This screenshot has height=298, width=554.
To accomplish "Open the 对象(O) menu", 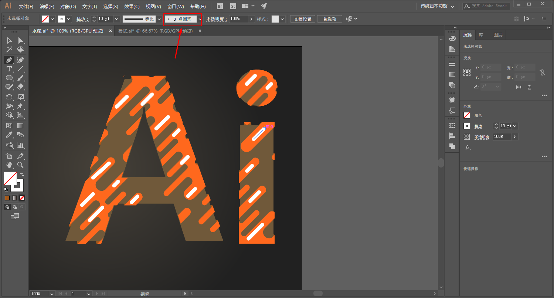I will (x=68, y=6).
